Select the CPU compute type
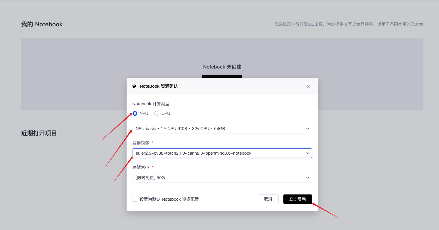 coord(157,113)
